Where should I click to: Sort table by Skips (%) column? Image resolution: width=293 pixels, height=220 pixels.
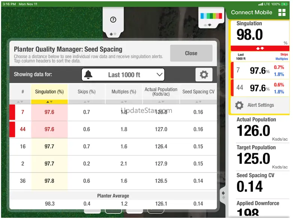click(86, 92)
